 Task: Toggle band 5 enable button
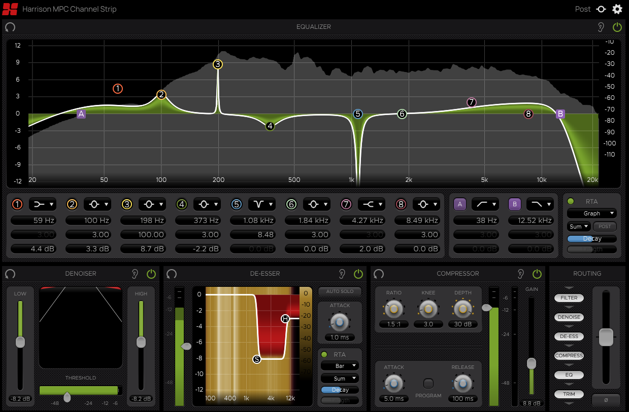tap(237, 204)
